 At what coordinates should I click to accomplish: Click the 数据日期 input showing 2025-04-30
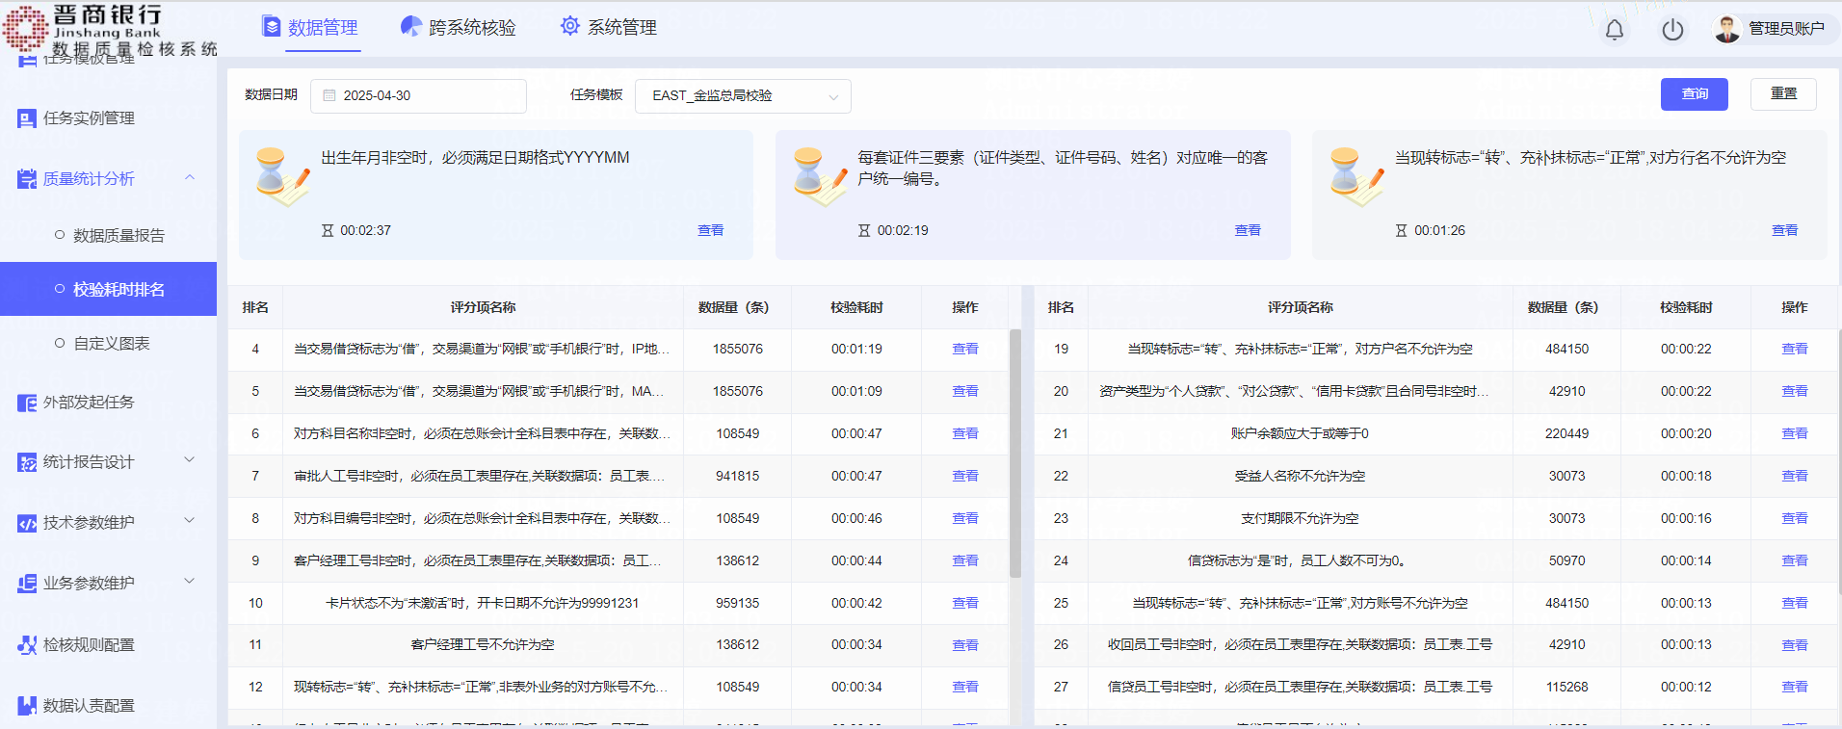click(x=418, y=95)
